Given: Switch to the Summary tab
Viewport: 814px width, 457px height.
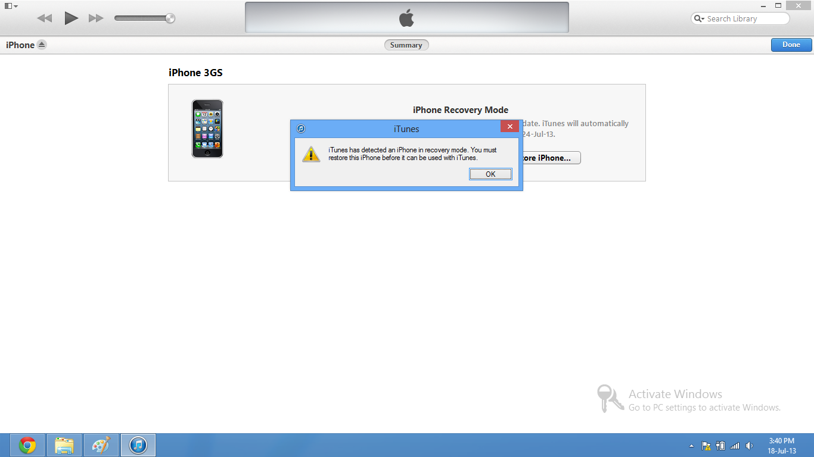Looking at the screenshot, I should [406, 45].
